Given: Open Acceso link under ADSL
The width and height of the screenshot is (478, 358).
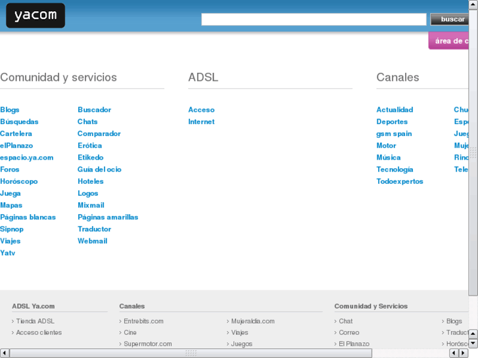Looking at the screenshot, I should click(x=201, y=110).
